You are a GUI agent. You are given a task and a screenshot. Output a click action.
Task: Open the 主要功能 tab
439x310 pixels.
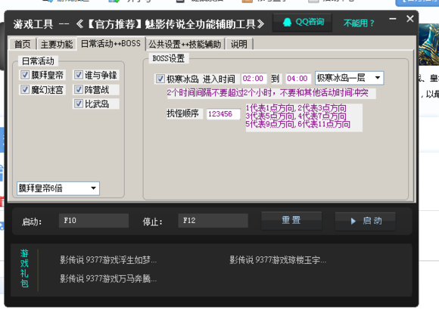57,44
